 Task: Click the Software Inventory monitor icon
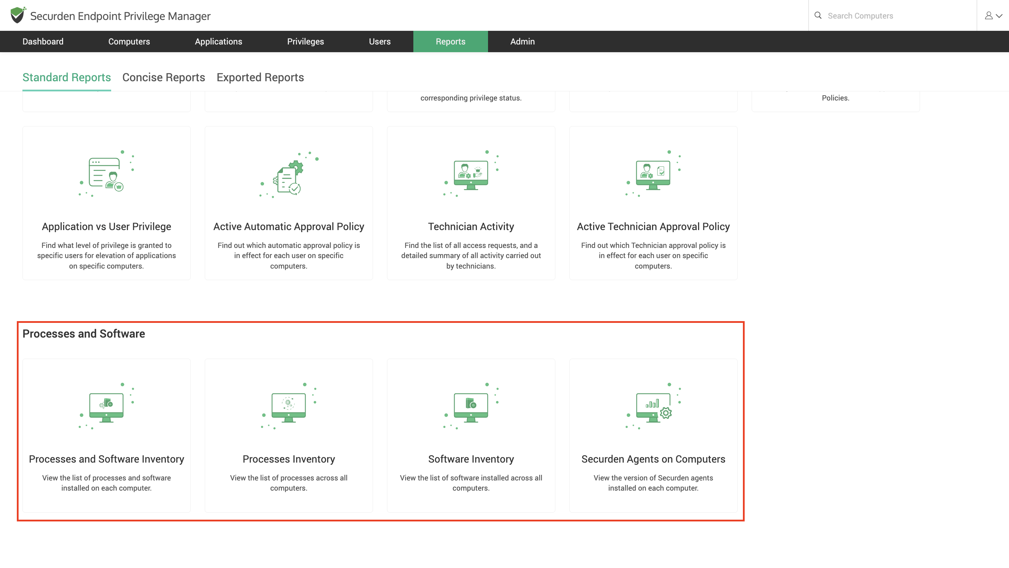click(471, 407)
